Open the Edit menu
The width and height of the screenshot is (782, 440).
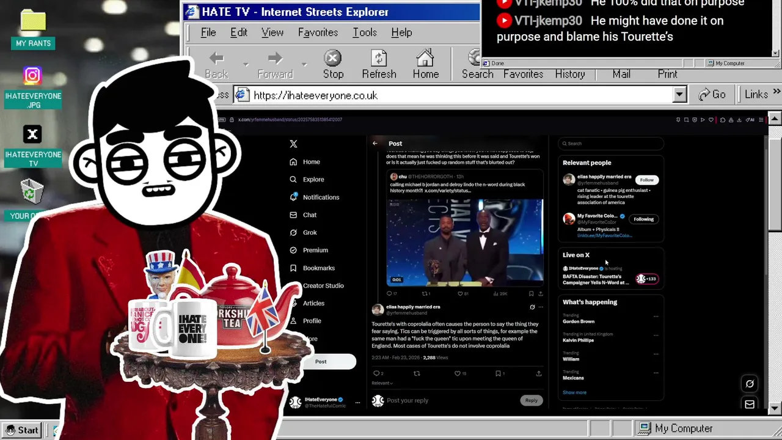tap(239, 32)
